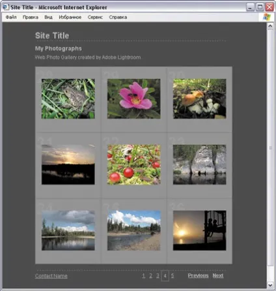Viewport: 276px width, 291px height.
Task: Open the Вид menu
Action: 48,17
